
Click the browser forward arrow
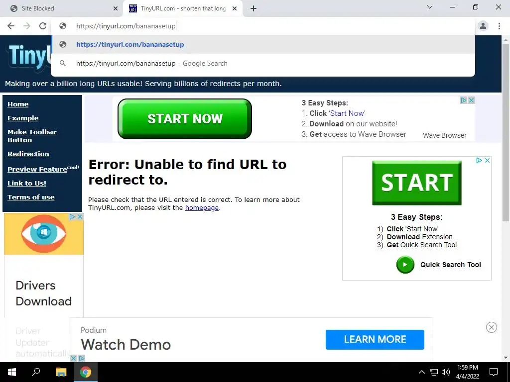coord(27,26)
